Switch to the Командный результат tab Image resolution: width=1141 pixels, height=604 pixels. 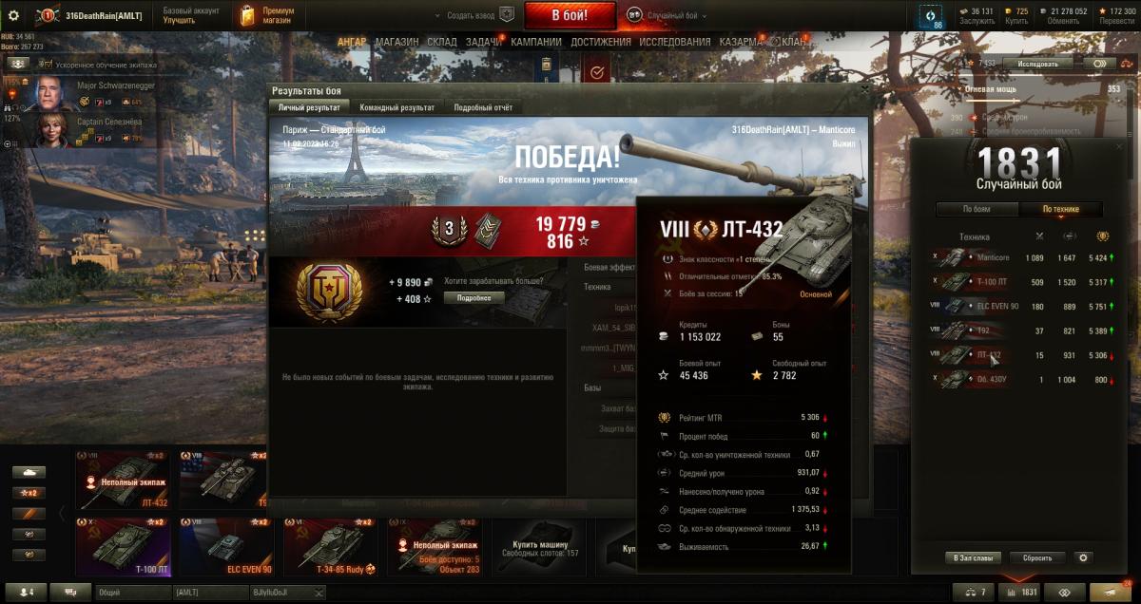397,107
